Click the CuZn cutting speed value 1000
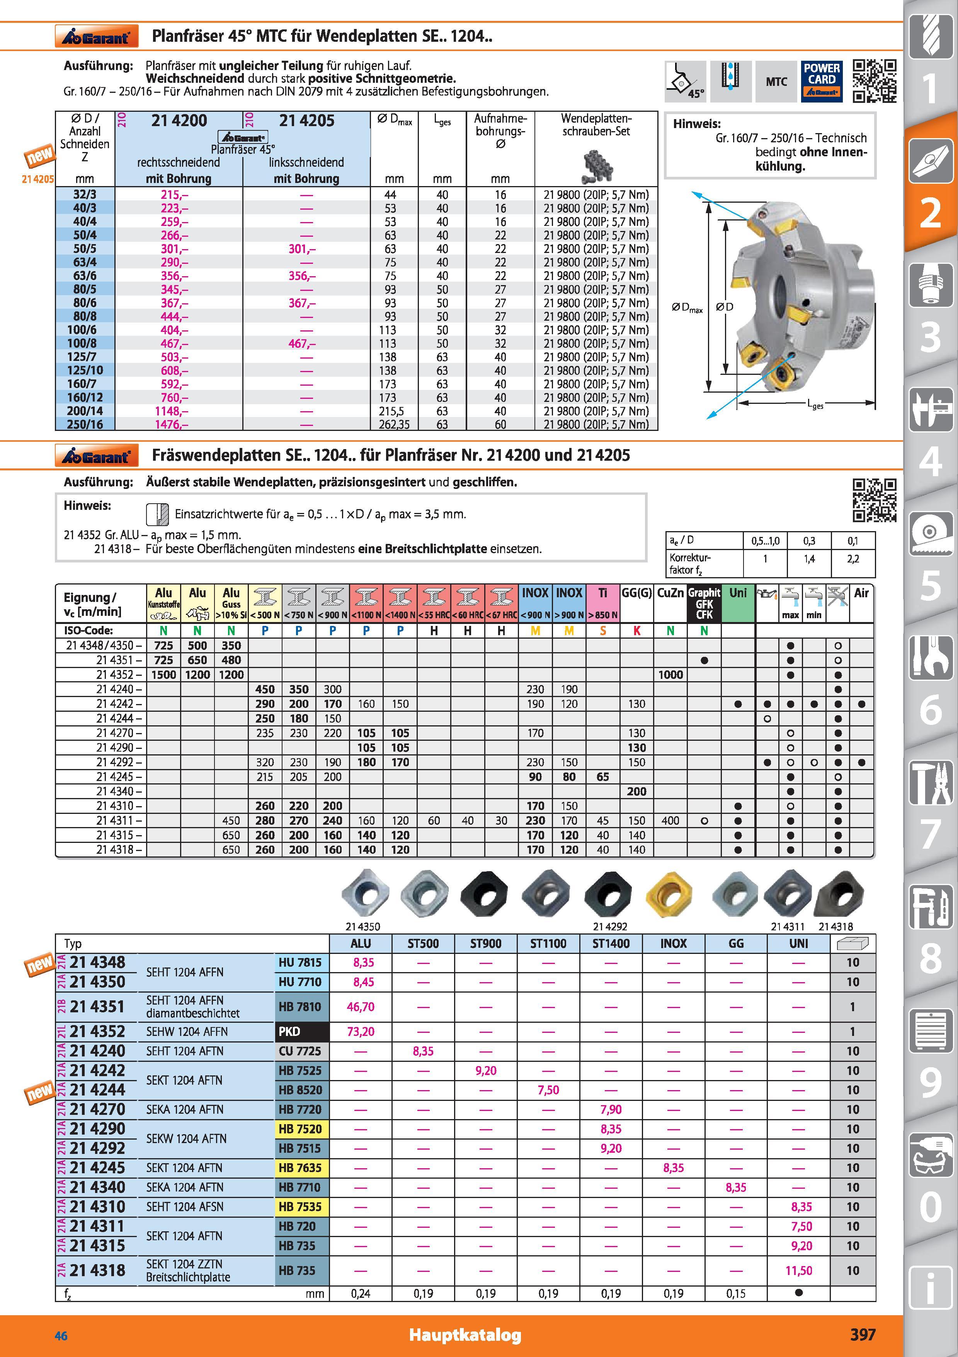 coord(670,675)
